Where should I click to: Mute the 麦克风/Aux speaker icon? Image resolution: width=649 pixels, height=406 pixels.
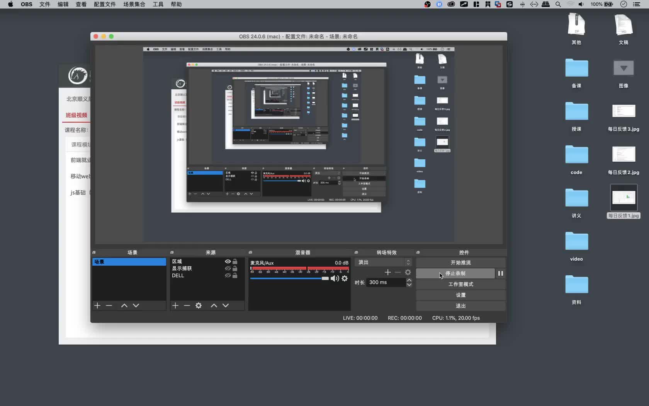(x=335, y=278)
